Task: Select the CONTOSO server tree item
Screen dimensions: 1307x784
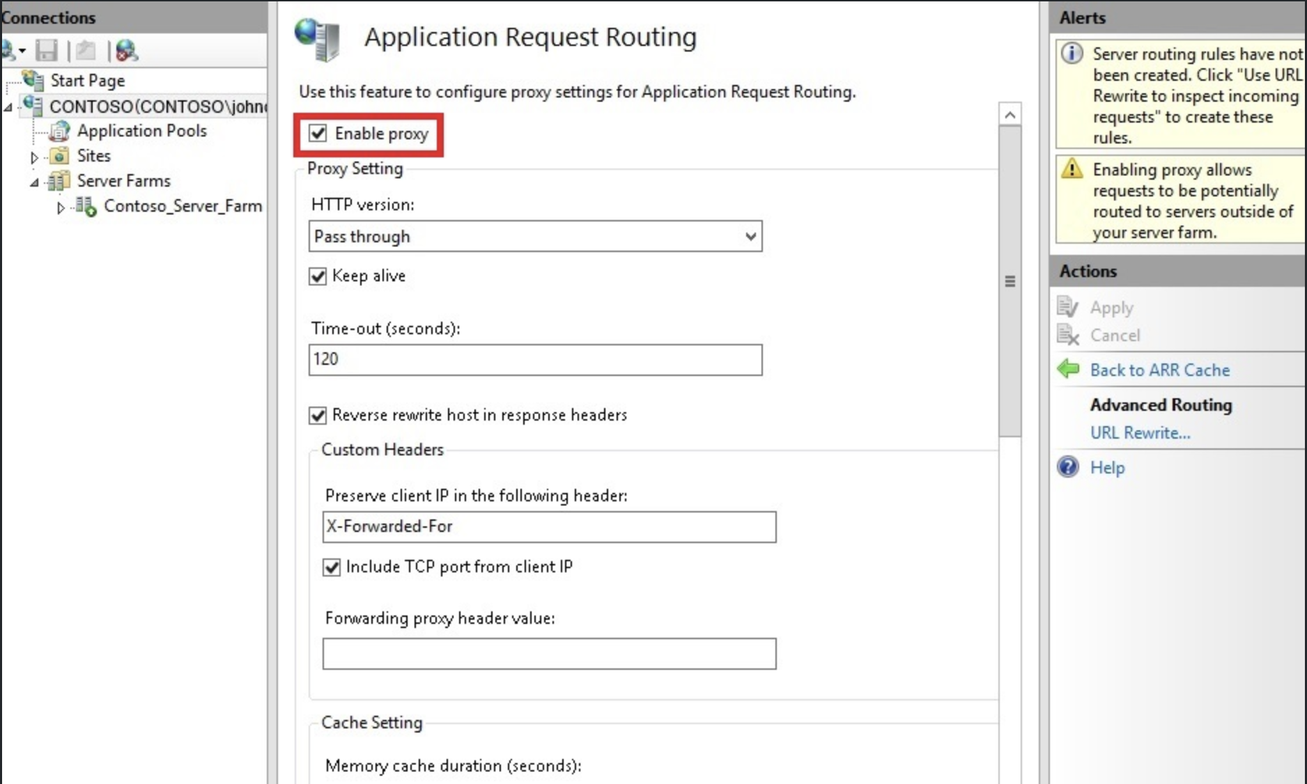Action: [158, 107]
